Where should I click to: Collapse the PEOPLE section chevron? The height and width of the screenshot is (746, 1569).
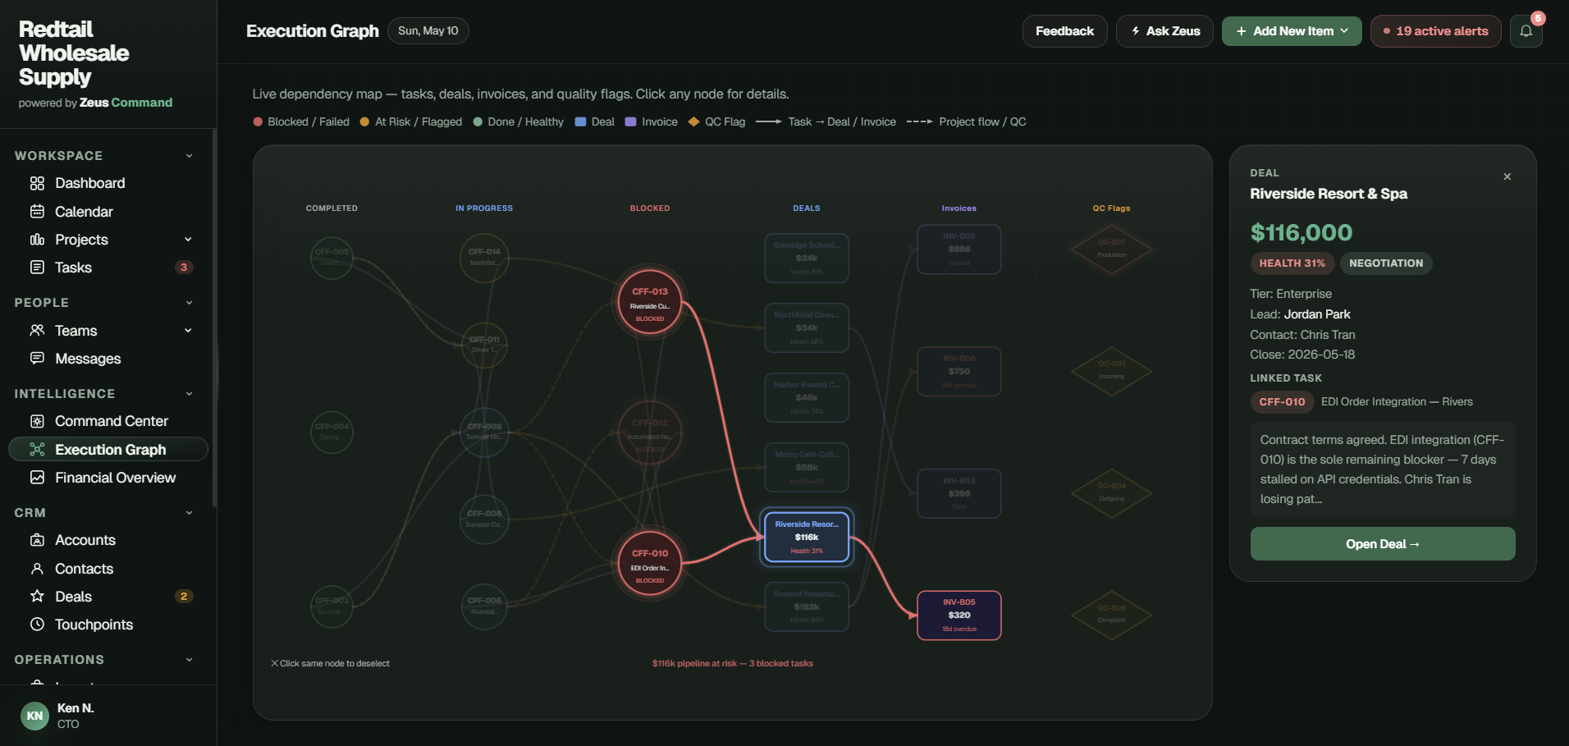tap(190, 303)
